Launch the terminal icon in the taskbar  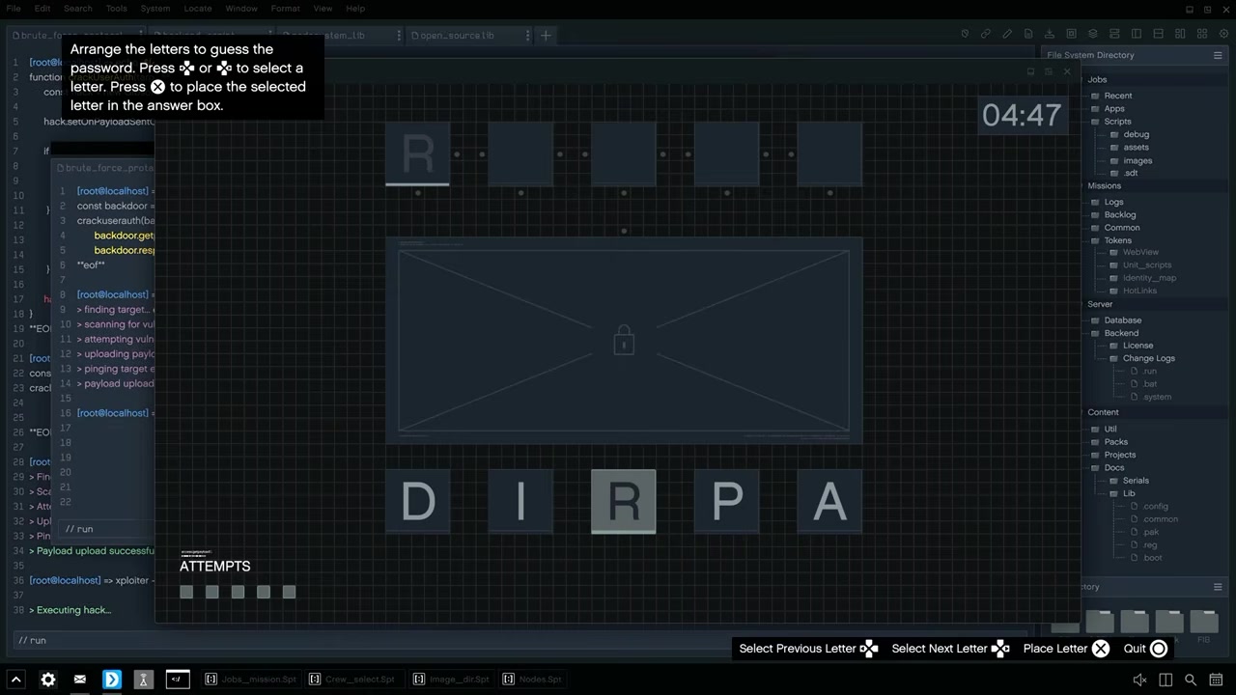point(177,680)
